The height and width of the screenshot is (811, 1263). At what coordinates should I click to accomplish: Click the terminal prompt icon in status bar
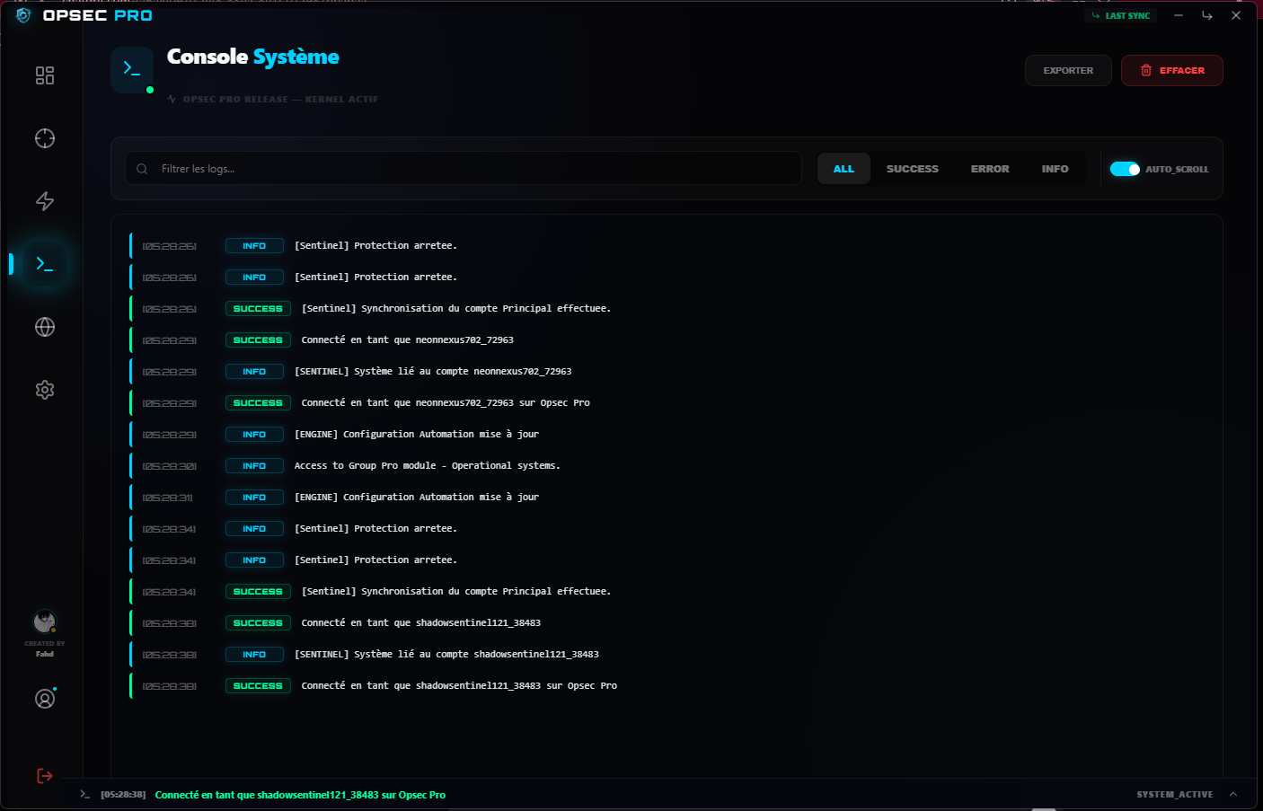[85, 794]
